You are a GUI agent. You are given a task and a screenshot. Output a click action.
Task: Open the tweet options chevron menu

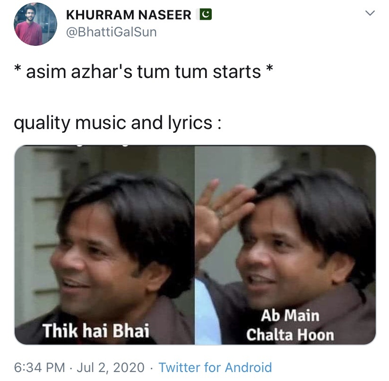click(x=370, y=13)
